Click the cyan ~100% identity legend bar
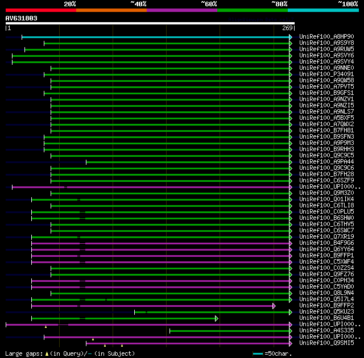This screenshot has height=358, width=364. point(324,10)
